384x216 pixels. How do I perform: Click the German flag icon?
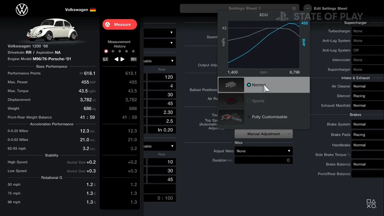[93, 10]
